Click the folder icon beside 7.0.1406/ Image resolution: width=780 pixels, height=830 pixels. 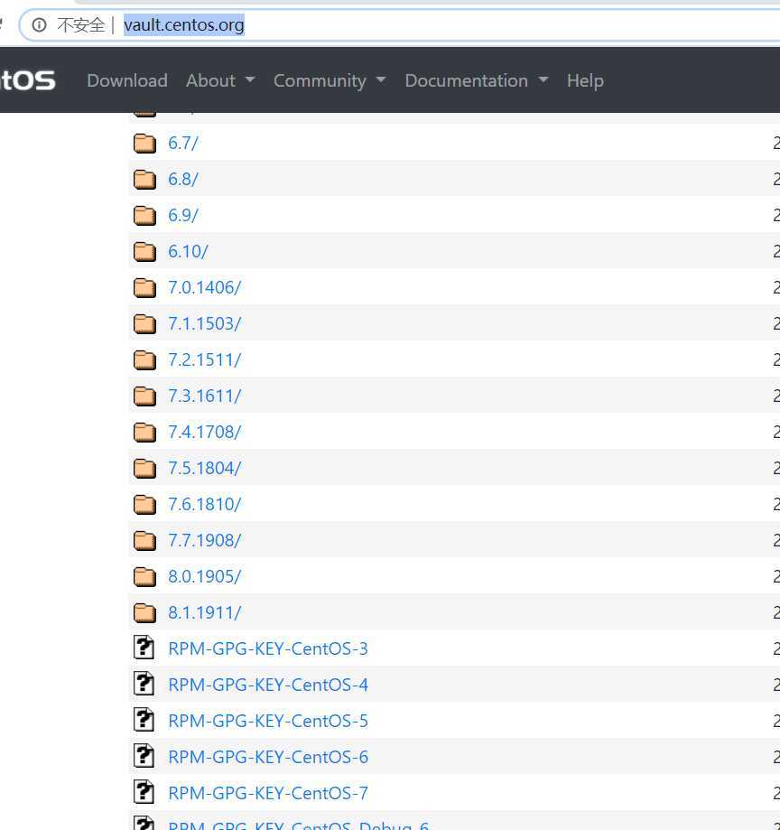coord(144,287)
